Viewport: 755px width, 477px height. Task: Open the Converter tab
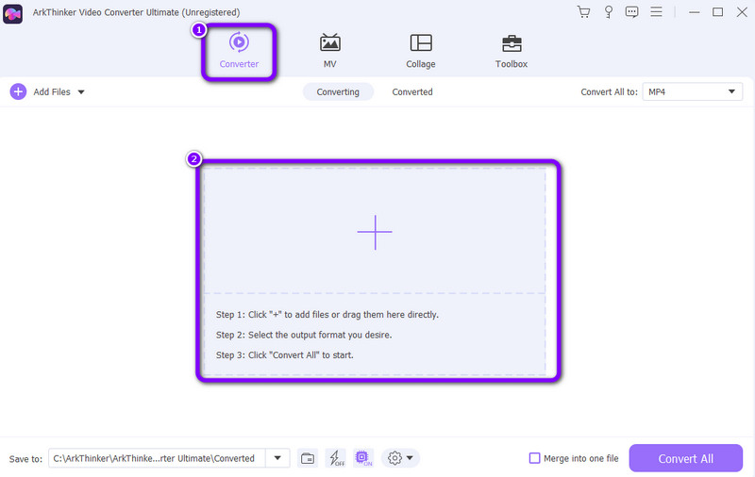click(239, 51)
